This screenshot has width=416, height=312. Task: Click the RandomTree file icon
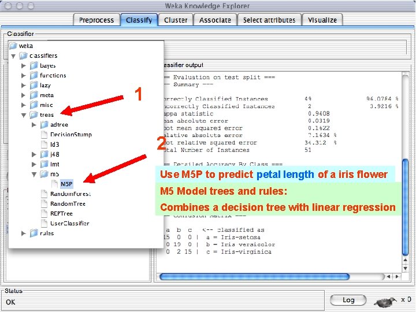44,204
